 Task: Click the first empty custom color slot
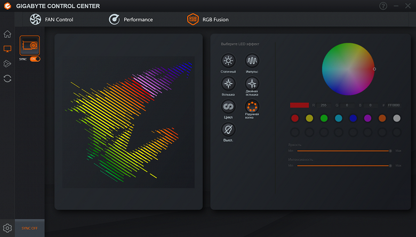(x=295, y=132)
